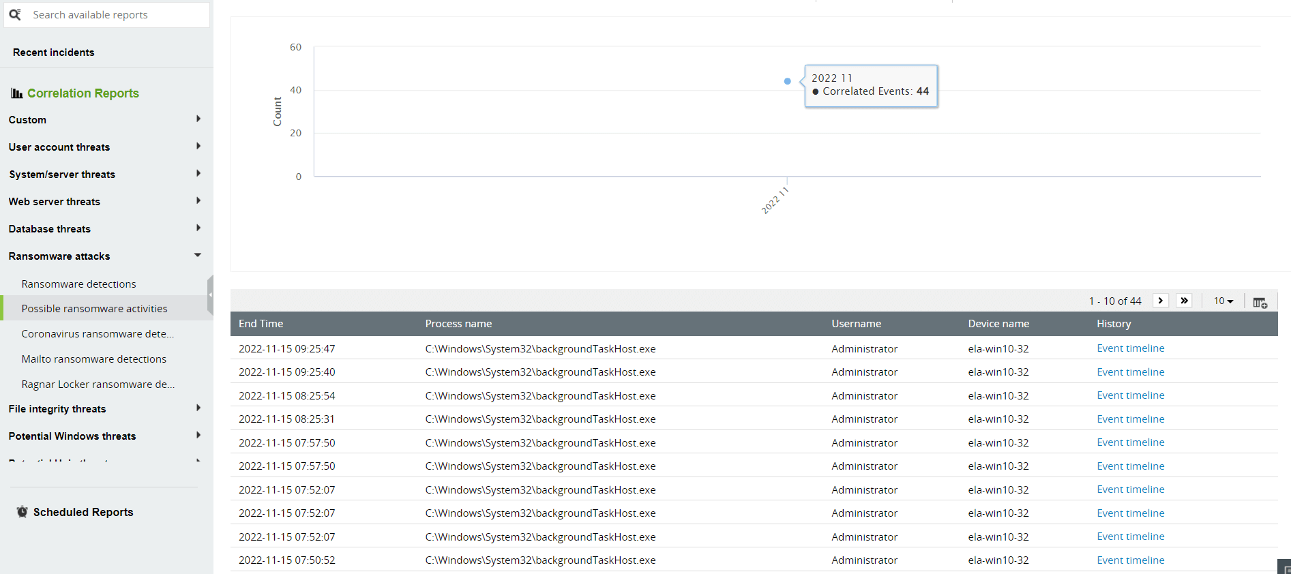
Task: Open Correlation Reports heading
Action: coord(83,93)
